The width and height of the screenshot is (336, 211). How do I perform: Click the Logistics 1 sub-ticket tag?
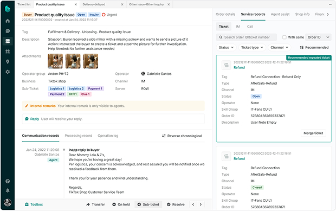57,88
